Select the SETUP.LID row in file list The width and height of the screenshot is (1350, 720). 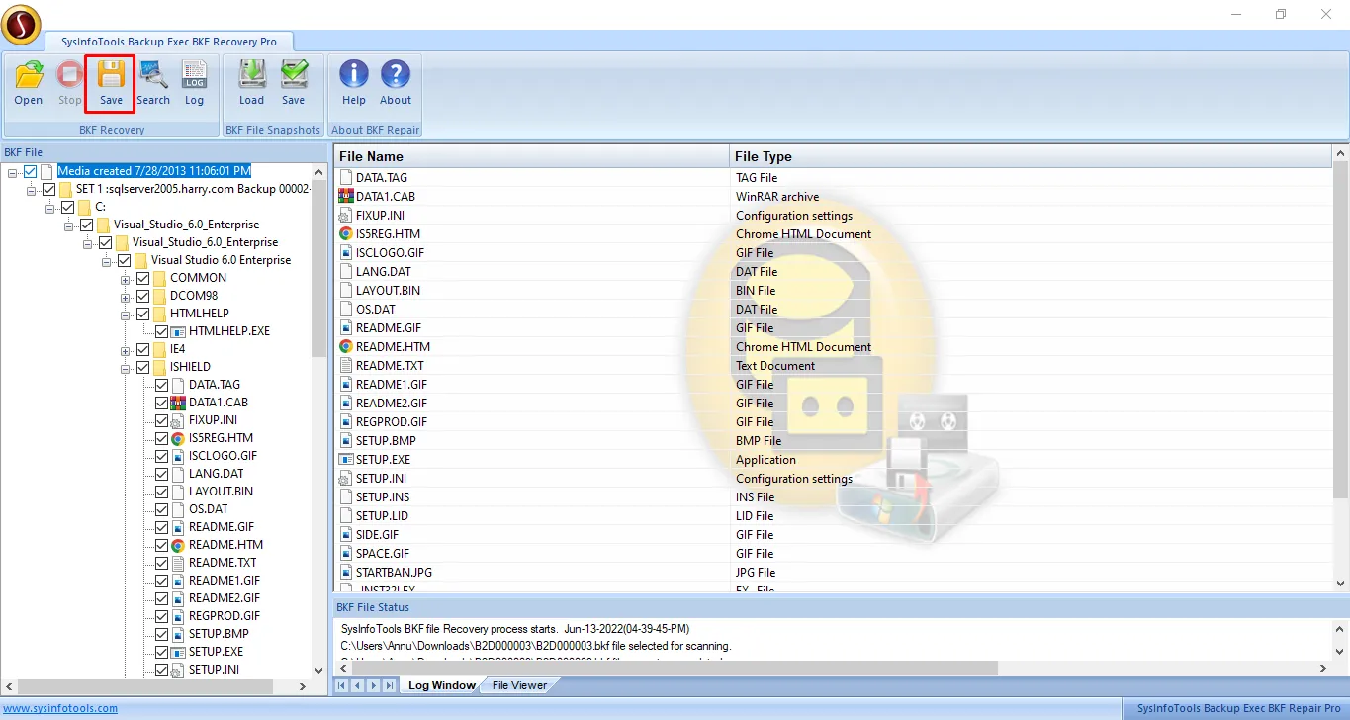coord(834,516)
